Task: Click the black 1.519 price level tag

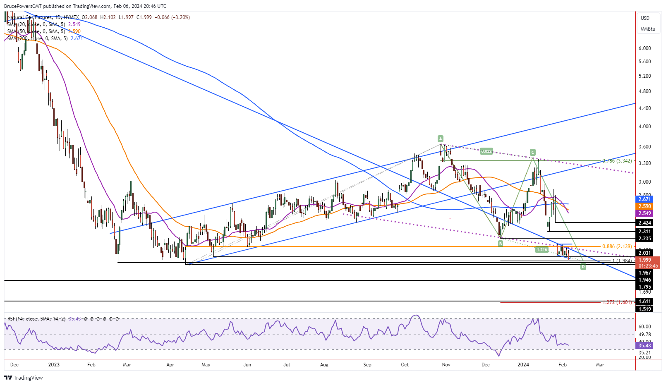Action: tap(644, 309)
